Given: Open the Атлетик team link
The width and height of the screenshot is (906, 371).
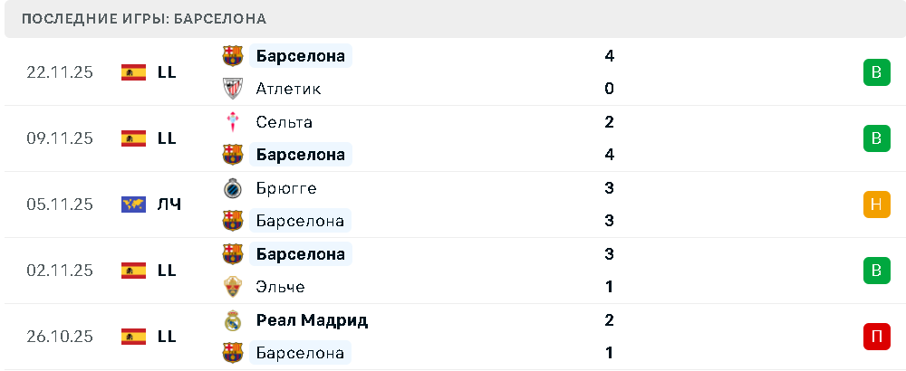Looking at the screenshot, I should click(288, 89).
